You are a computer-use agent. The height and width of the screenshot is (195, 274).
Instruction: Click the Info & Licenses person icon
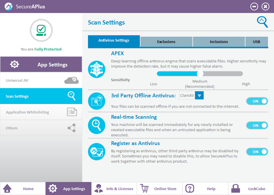(x=99, y=189)
